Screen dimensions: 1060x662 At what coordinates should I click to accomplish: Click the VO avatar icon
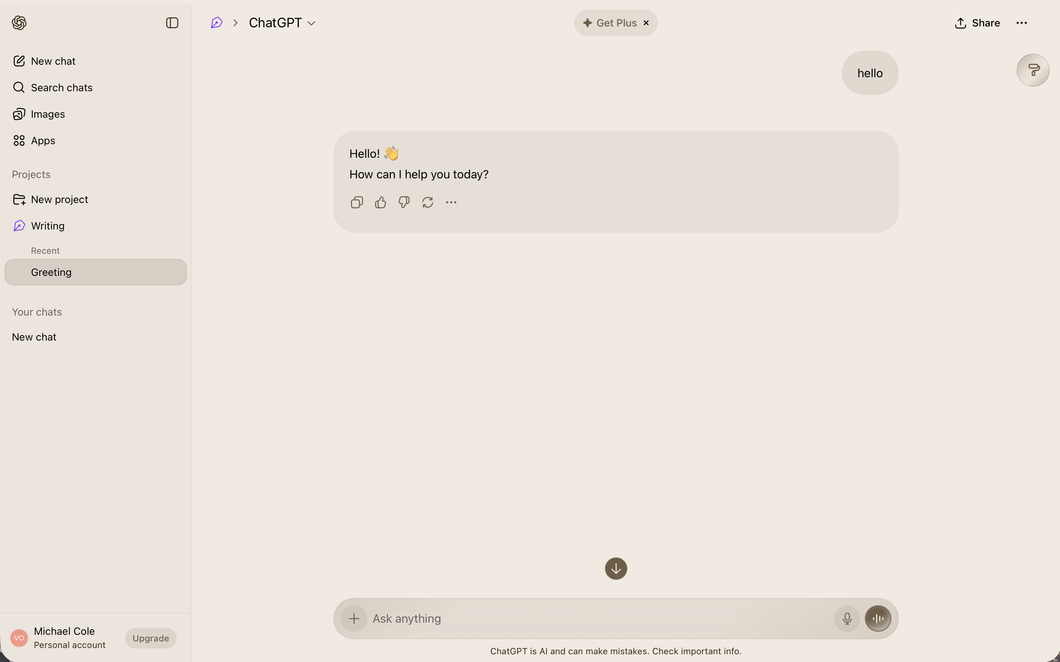pos(19,638)
